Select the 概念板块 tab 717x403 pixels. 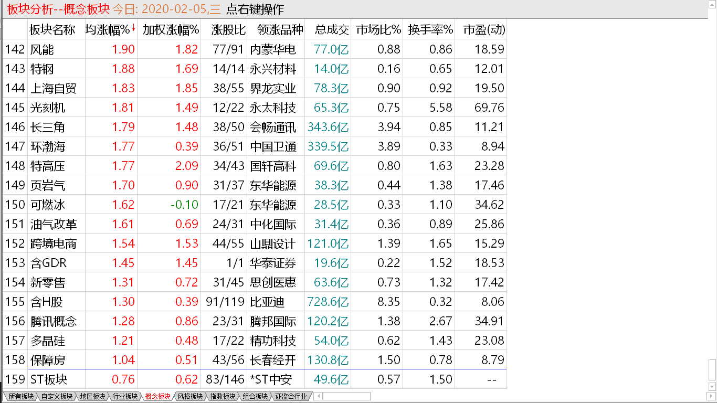click(157, 396)
